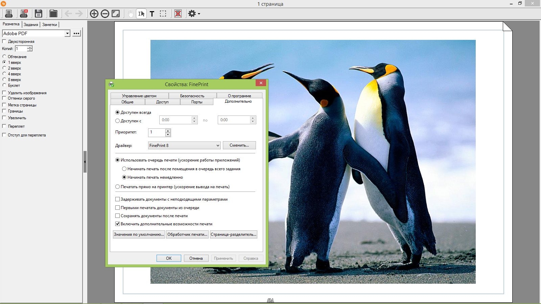Increase the end time spinner
The height and width of the screenshot is (304, 541).
[x=253, y=118]
